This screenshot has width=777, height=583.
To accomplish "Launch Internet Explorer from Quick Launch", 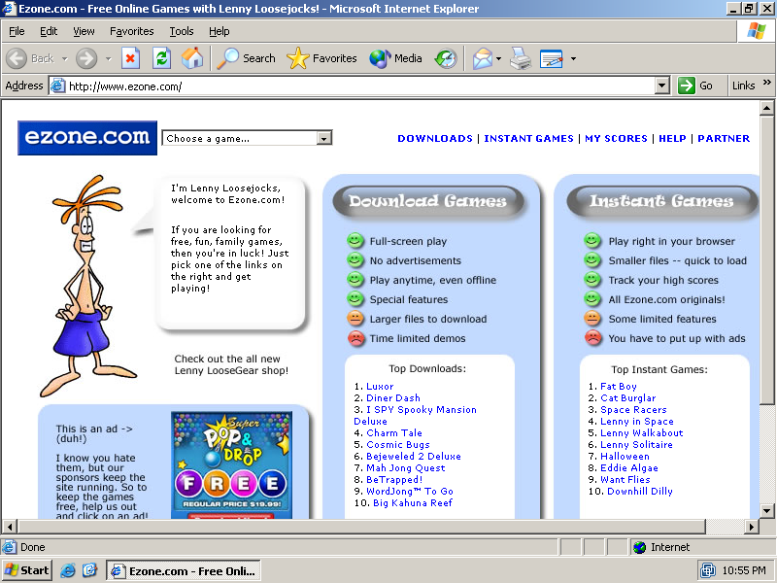I will click(67, 570).
